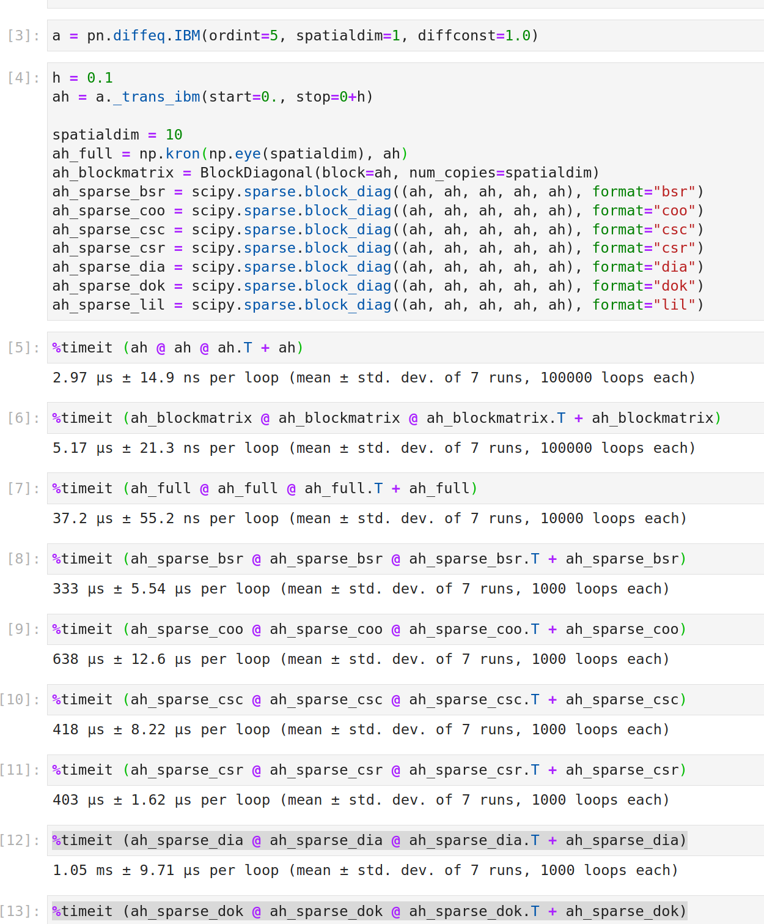Click the [10]: cell prompt
The image size is (764, 924).
[x=20, y=699]
